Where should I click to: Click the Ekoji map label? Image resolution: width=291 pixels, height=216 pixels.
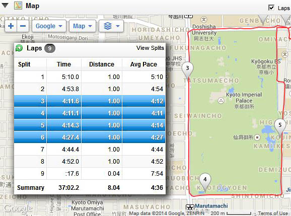pos(28,37)
